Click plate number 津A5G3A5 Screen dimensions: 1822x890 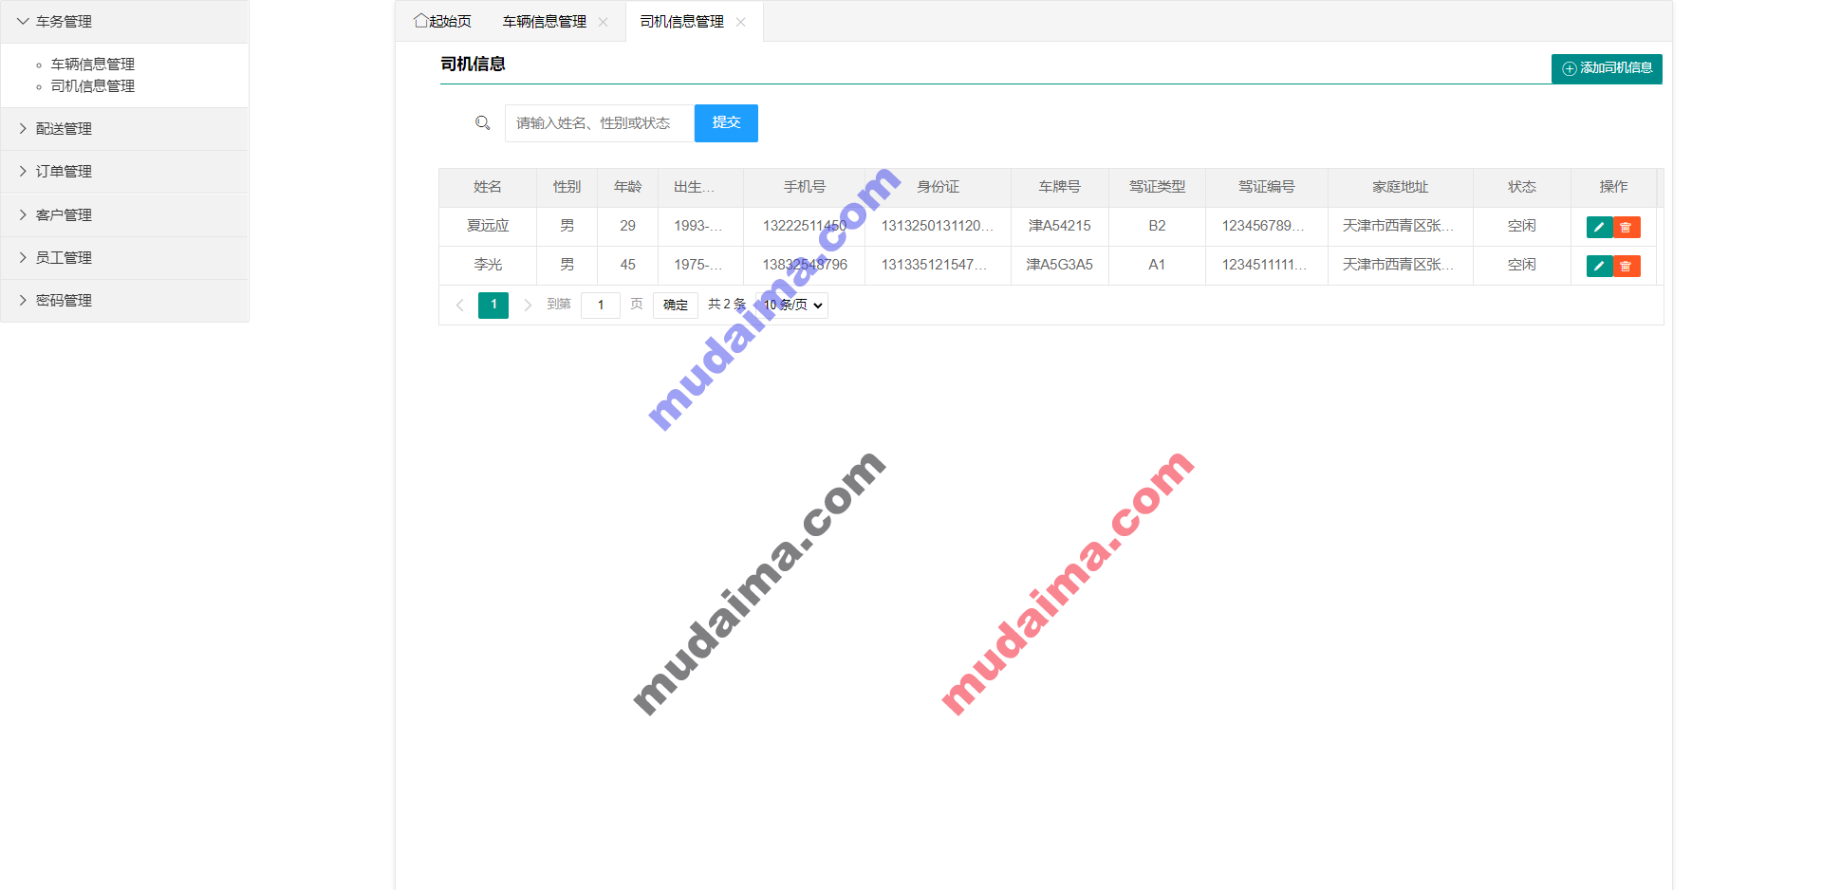pos(1060,266)
